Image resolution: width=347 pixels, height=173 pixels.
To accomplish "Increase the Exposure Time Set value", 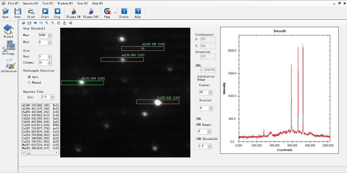I will 52,96.
